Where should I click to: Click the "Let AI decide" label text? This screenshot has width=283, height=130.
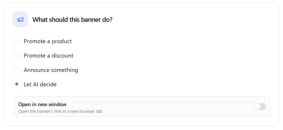(40, 84)
